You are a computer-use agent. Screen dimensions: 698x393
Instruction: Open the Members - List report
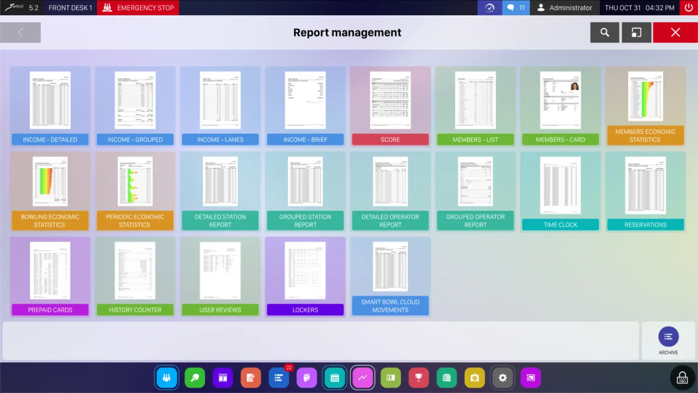click(476, 107)
